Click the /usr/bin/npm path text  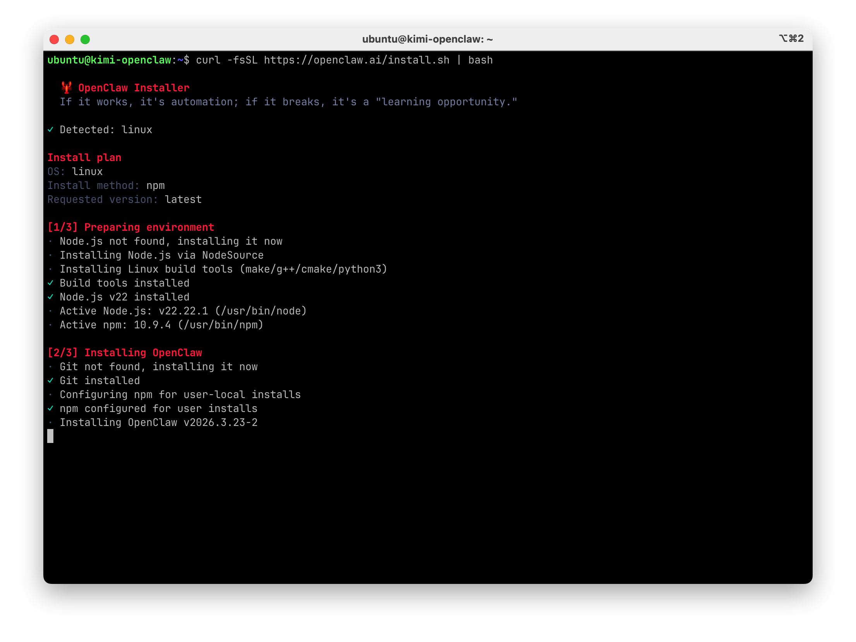pyautogui.click(x=221, y=325)
